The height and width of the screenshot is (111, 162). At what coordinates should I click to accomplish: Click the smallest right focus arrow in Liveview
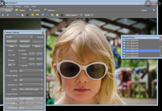(x=39, y=54)
